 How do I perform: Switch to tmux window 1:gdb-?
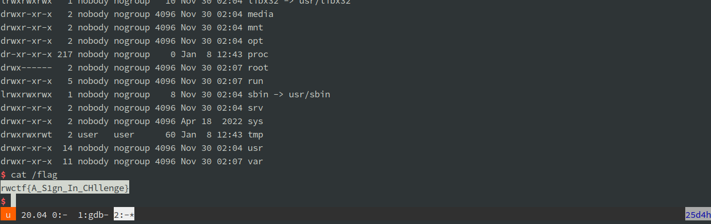tap(93, 215)
